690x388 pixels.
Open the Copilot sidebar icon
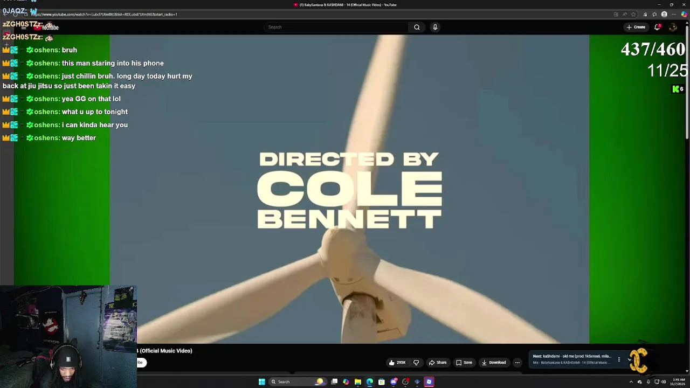click(684, 15)
